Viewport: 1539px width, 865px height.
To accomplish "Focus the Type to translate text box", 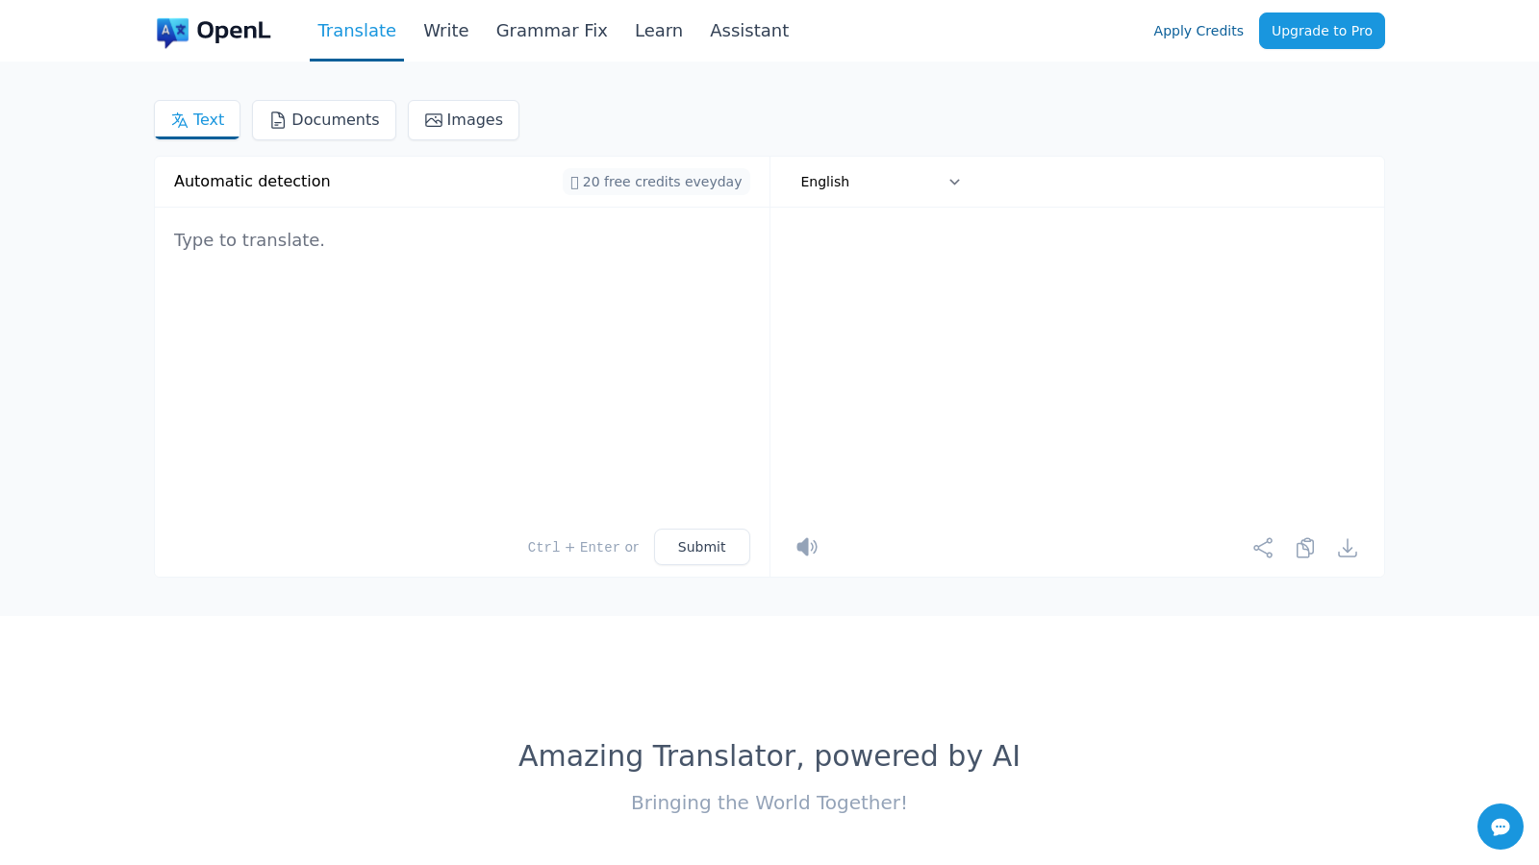I will tap(462, 365).
